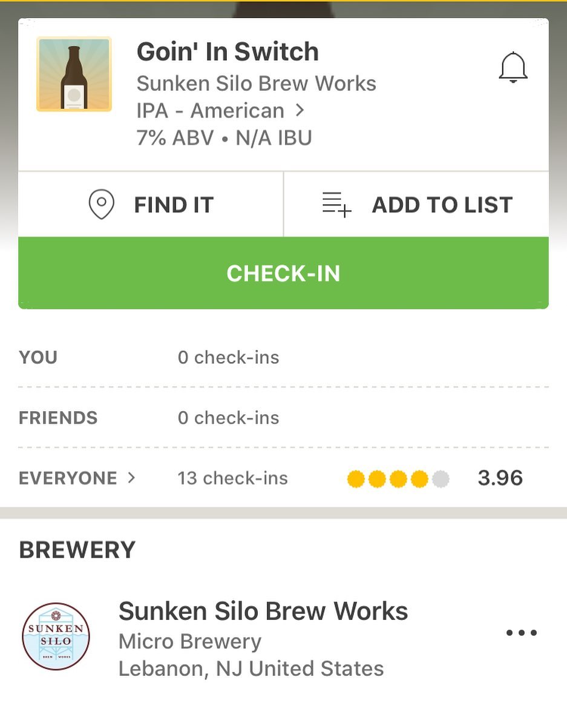Expand the Everyone check-ins chevron
Image resolution: width=567 pixels, height=709 pixels.
coord(131,478)
